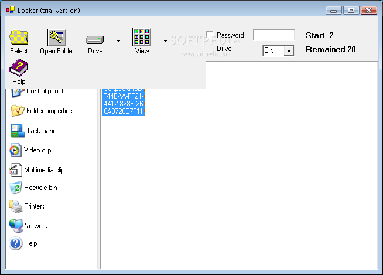Maximize the Locker window
Viewport: 383px width, 275px height.
(x=351, y=11)
